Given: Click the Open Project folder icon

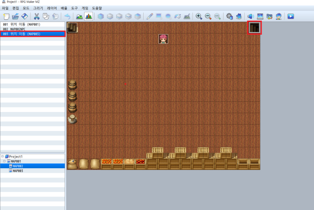Looking at the screenshot, I should [x=15, y=16].
